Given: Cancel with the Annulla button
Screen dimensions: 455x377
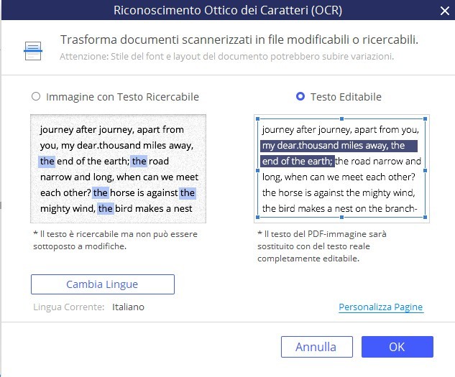Looking at the screenshot, I should [316, 347].
